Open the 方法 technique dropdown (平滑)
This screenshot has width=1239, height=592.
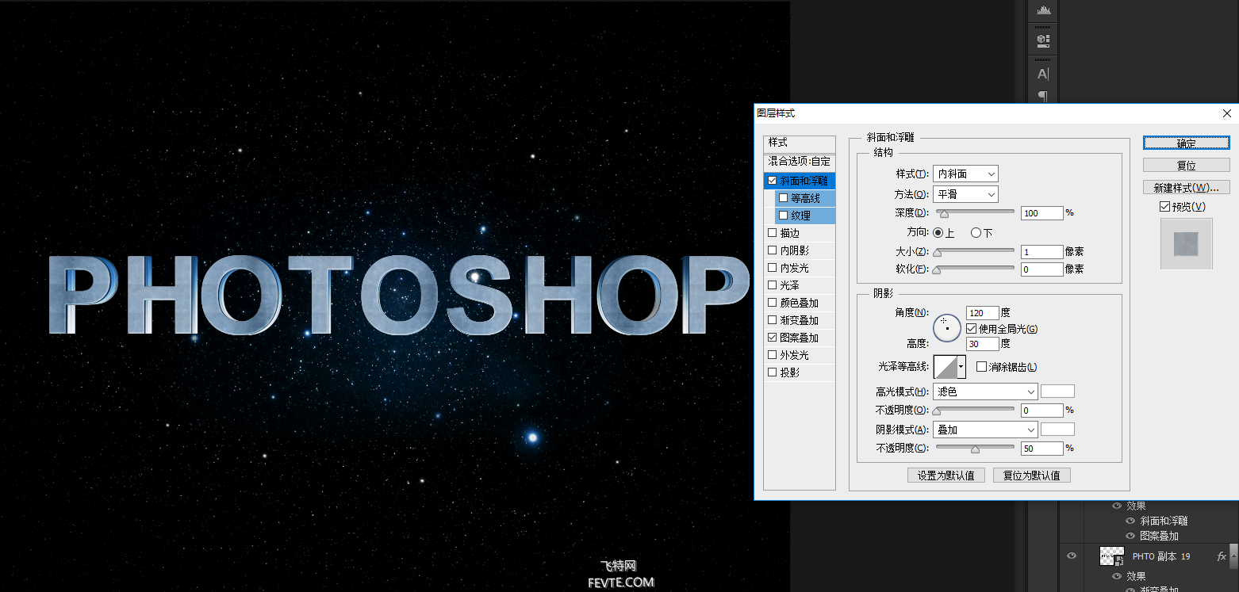[965, 194]
